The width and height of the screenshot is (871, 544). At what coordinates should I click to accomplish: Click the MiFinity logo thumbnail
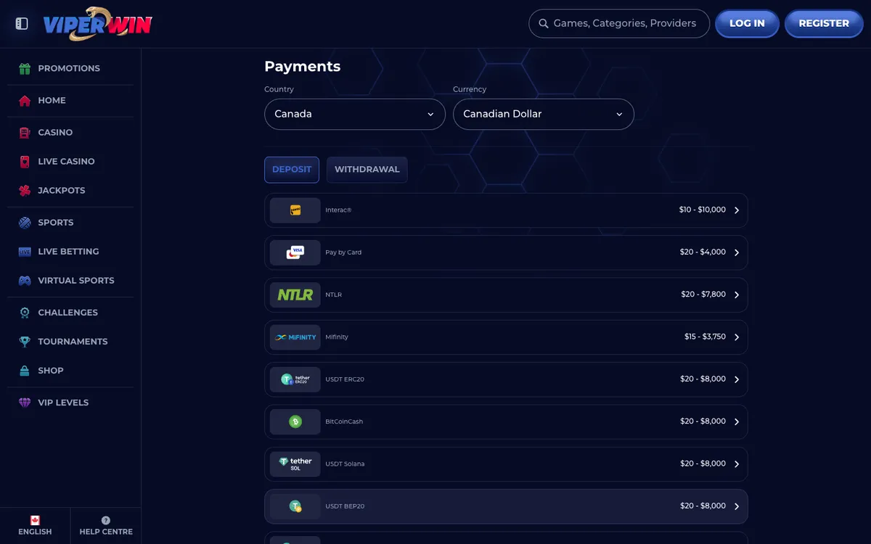click(x=295, y=337)
